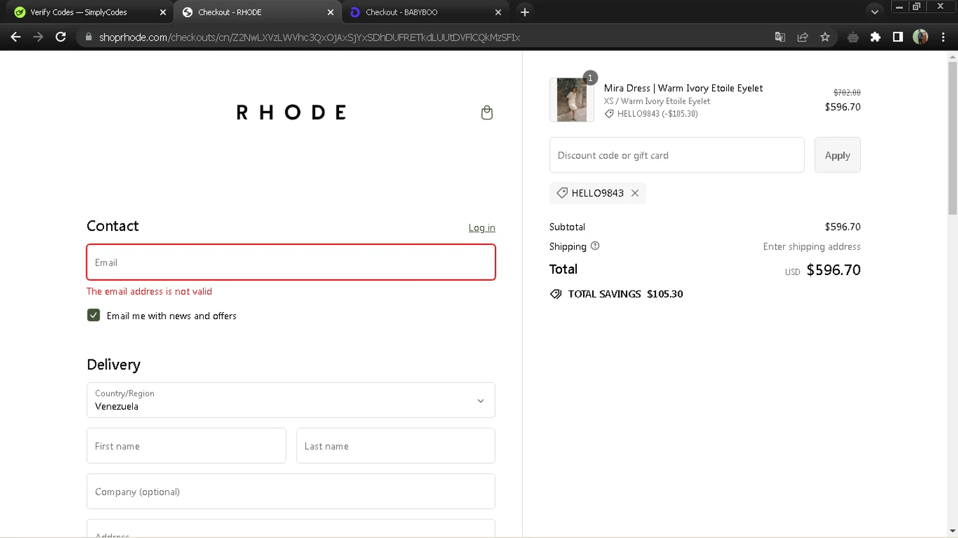The height and width of the screenshot is (538, 958).
Task: Focus the Discount code or gift card field
Action: (x=676, y=155)
